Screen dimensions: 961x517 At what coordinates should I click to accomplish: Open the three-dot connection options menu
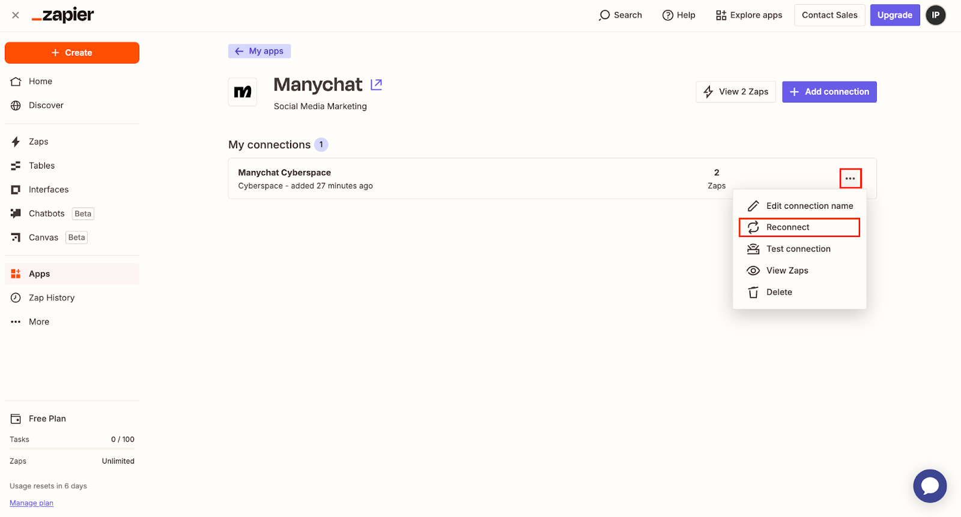click(850, 178)
